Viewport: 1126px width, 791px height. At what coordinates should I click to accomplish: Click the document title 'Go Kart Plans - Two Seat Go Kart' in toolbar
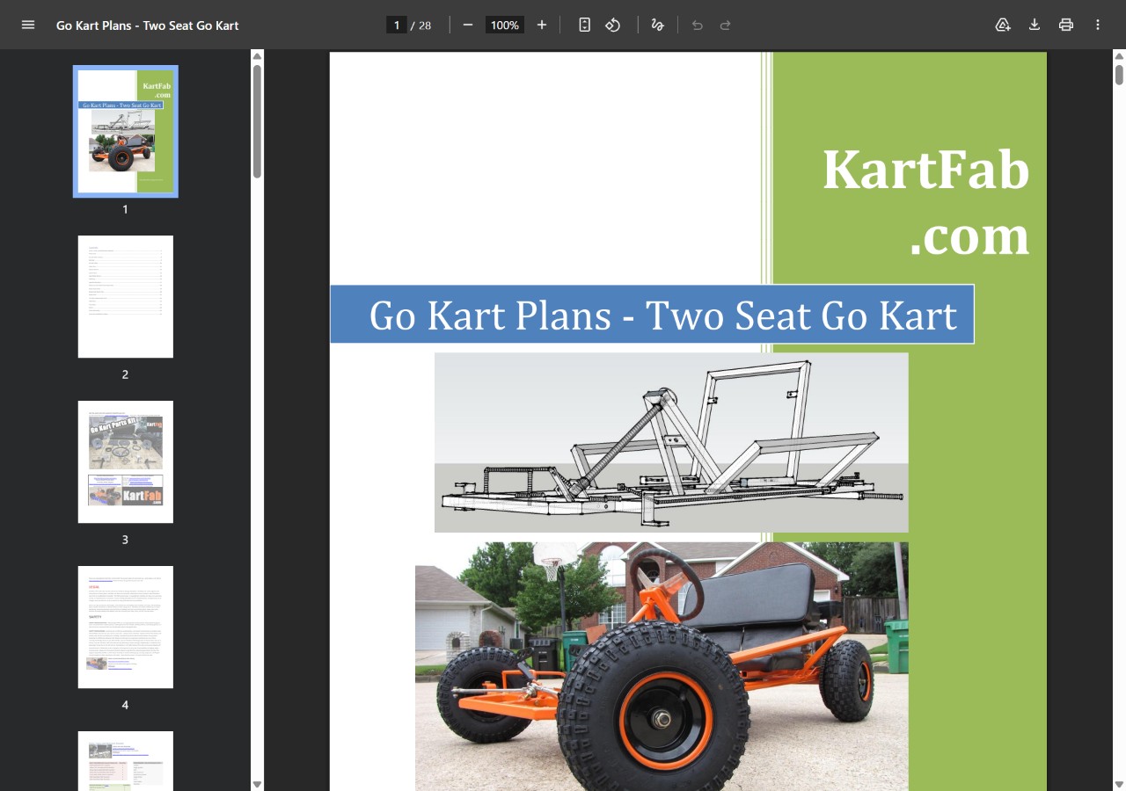[148, 25]
